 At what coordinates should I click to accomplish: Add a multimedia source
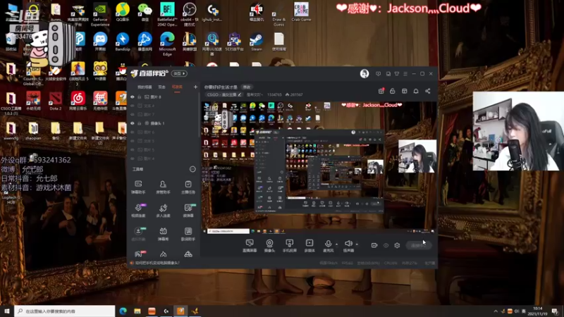click(309, 245)
